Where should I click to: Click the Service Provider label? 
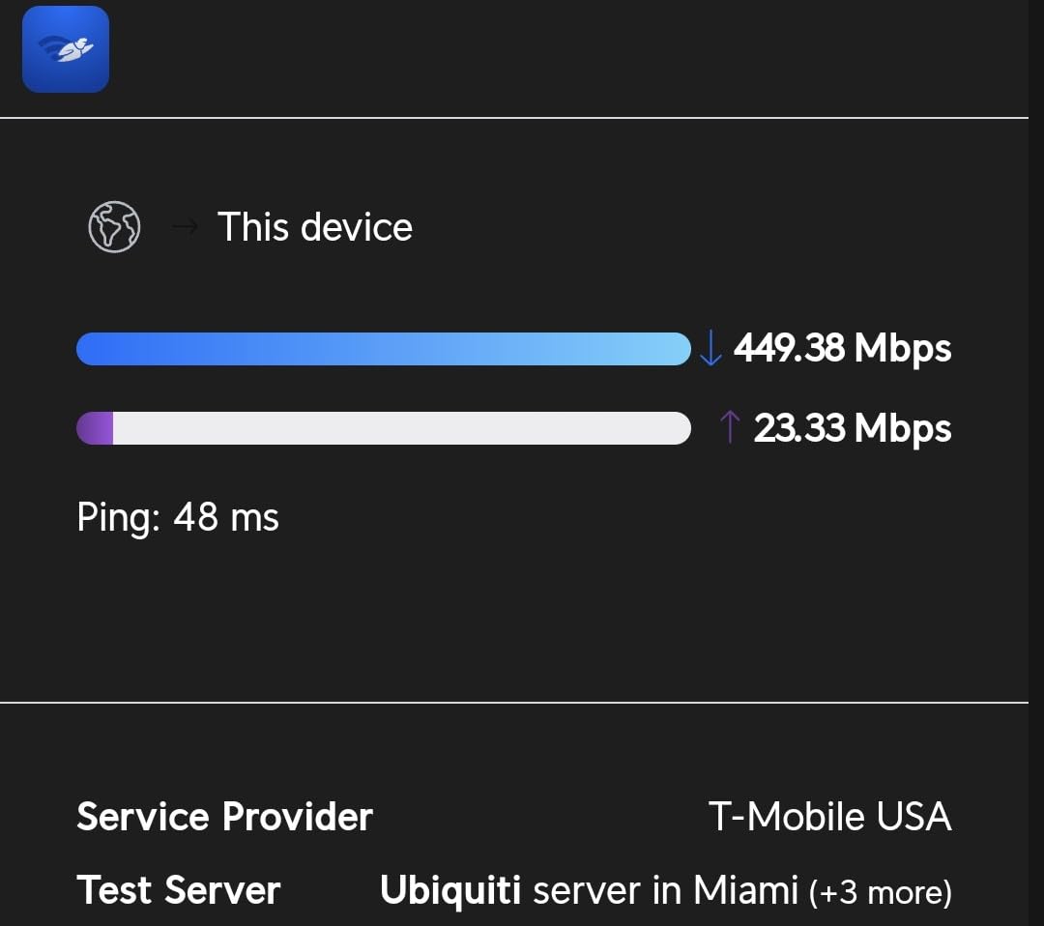(x=224, y=817)
